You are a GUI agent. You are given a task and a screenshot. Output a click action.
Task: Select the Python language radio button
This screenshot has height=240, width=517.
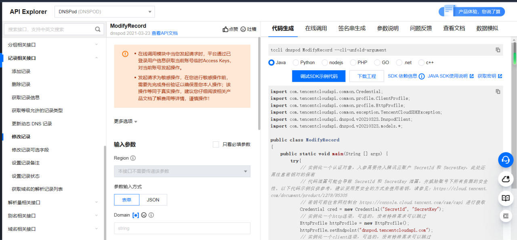coord(296,63)
